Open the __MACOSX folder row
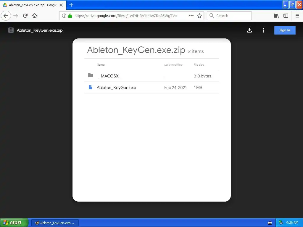Image resolution: width=303 pixels, height=227 pixels. pos(151,76)
